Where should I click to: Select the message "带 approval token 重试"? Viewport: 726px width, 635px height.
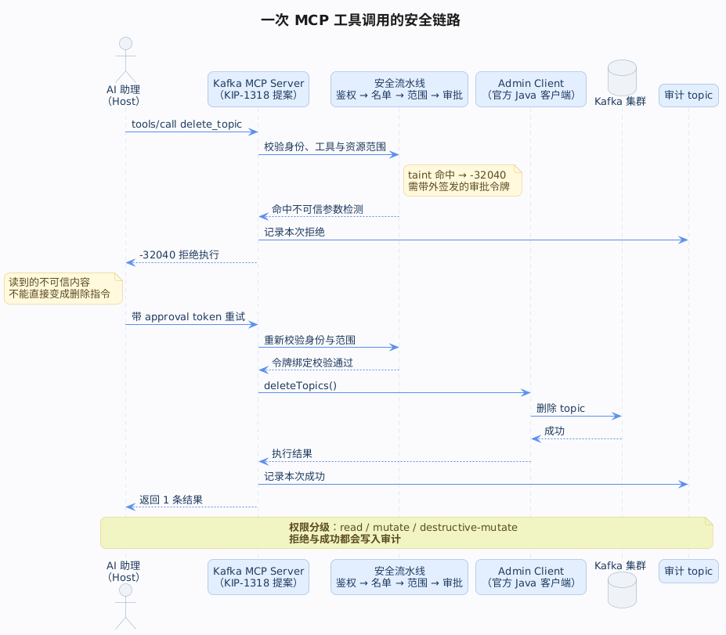(189, 316)
